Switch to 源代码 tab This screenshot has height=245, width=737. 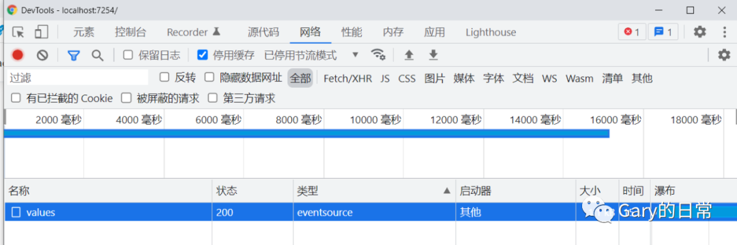click(x=263, y=32)
